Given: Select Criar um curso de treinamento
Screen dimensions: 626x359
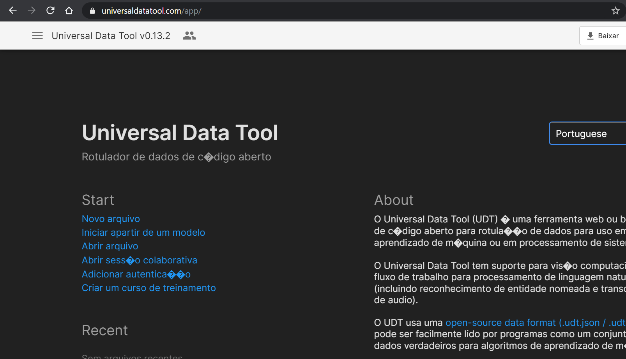Looking at the screenshot, I should [149, 288].
